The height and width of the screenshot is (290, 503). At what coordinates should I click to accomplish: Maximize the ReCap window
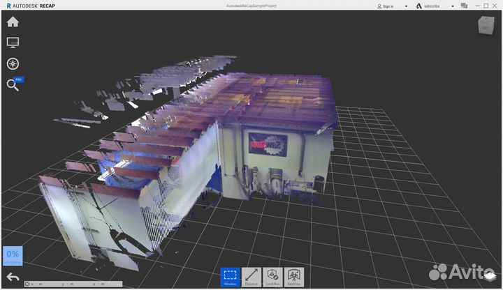point(486,6)
